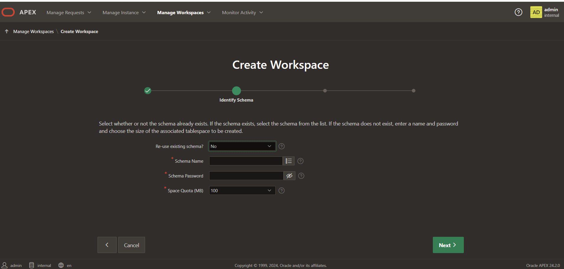
Task: Open the Manage Instance menu
Action: [124, 12]
